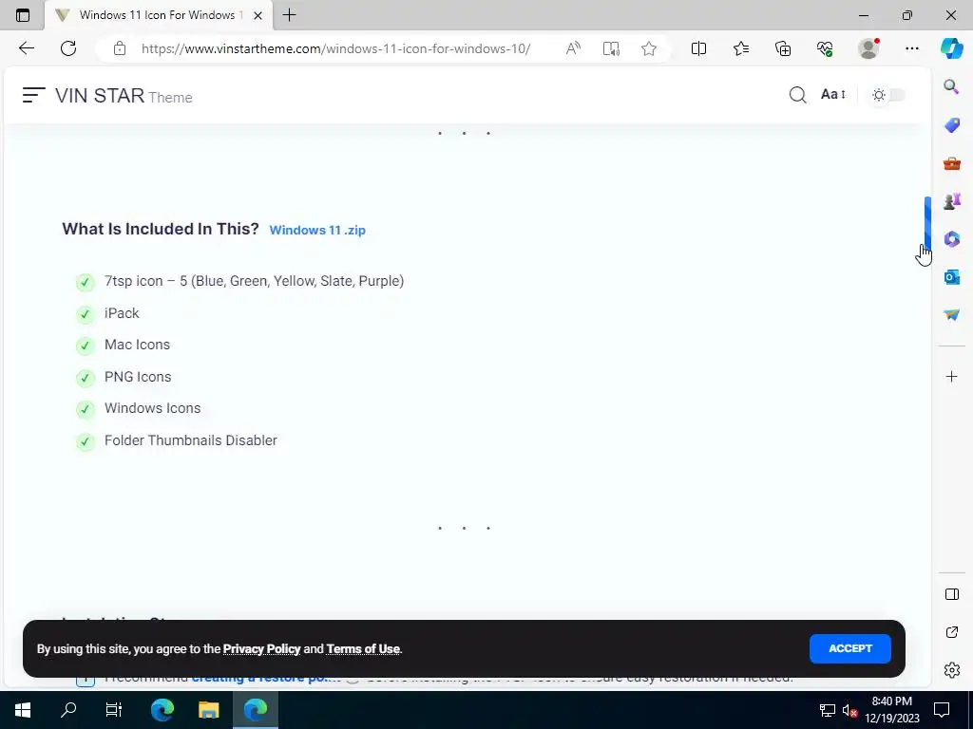The width and height of the screenshot is (973, 729).
Task: Add this page to favorites star
Action: (x=649, y=48)
